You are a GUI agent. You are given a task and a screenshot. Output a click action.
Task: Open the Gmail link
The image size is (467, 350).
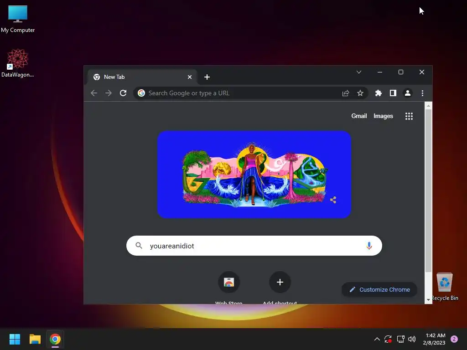click(359, 116)
